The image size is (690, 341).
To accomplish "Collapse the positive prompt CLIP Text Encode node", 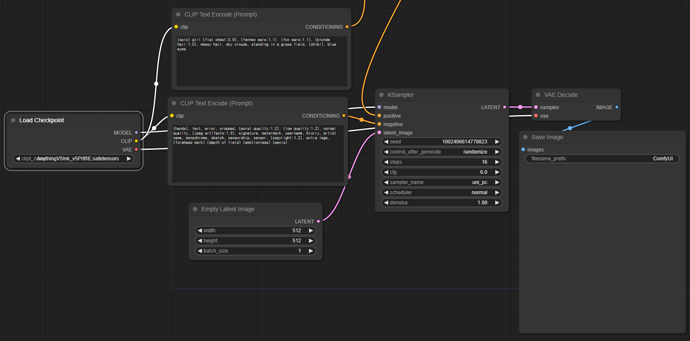I will 178,14.
